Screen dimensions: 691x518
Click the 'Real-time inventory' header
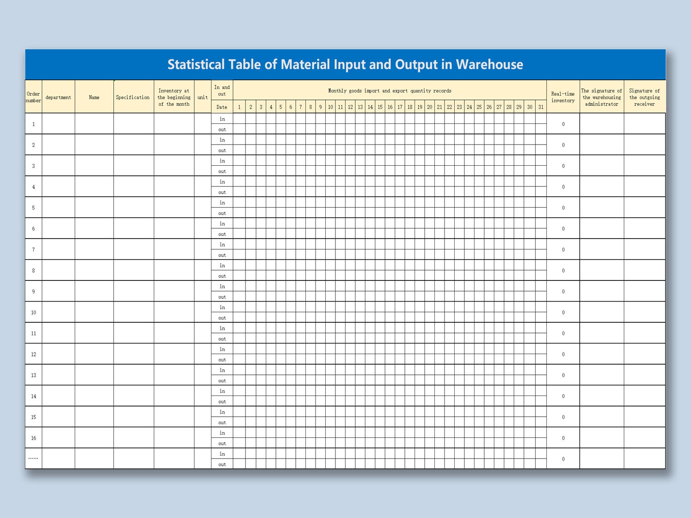point(563,97)
